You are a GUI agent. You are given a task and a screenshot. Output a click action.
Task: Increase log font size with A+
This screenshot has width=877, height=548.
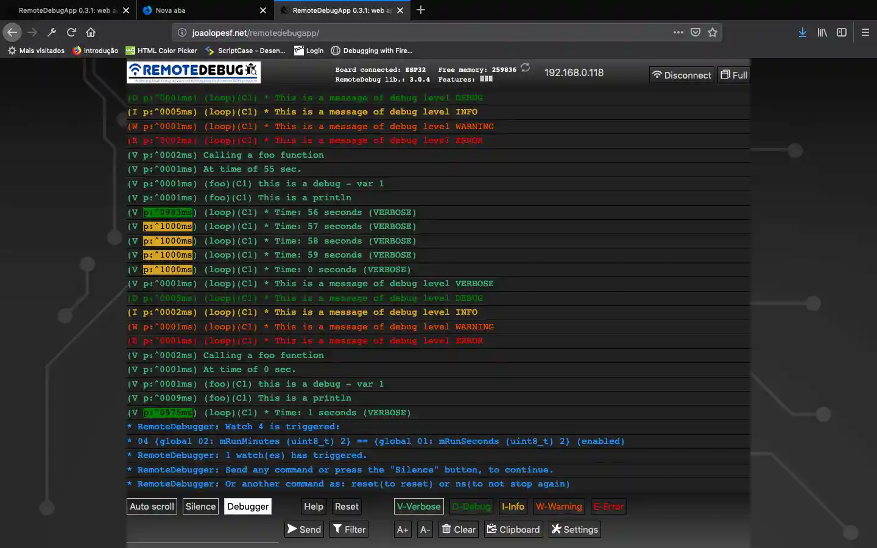[402, 529]
